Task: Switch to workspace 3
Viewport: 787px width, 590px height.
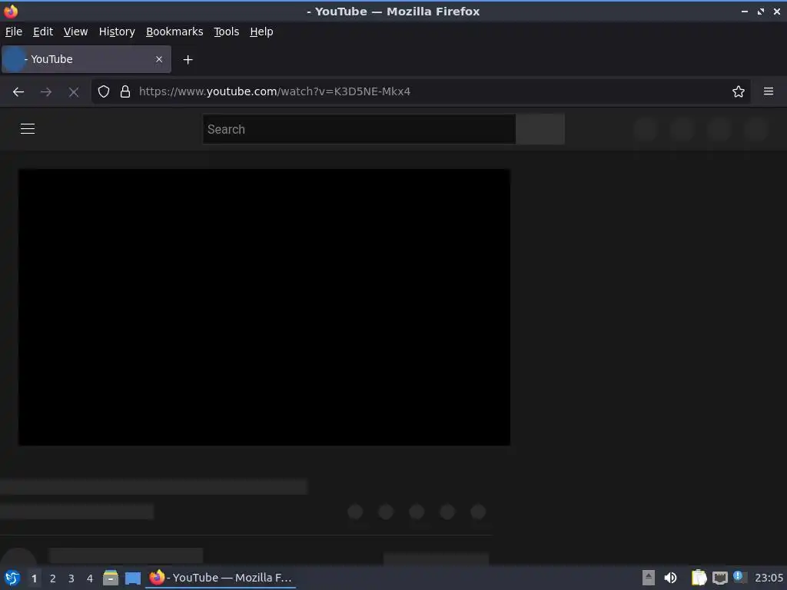Action: click(x=71, y=578)
